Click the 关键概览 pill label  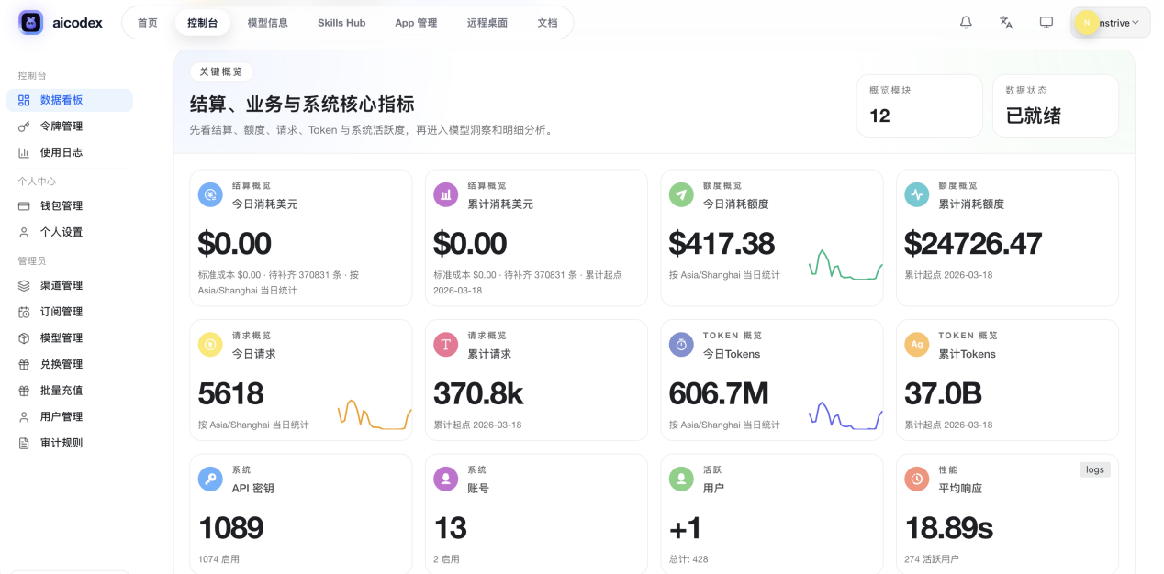tap(221, 72)
